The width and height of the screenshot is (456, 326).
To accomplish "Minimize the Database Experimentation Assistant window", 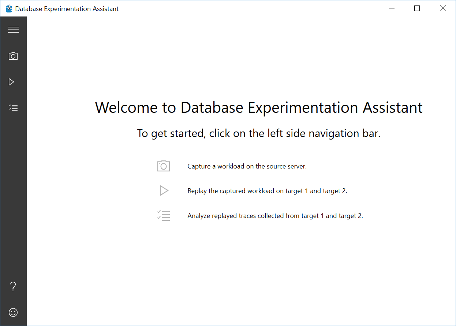I will point(392,8).
